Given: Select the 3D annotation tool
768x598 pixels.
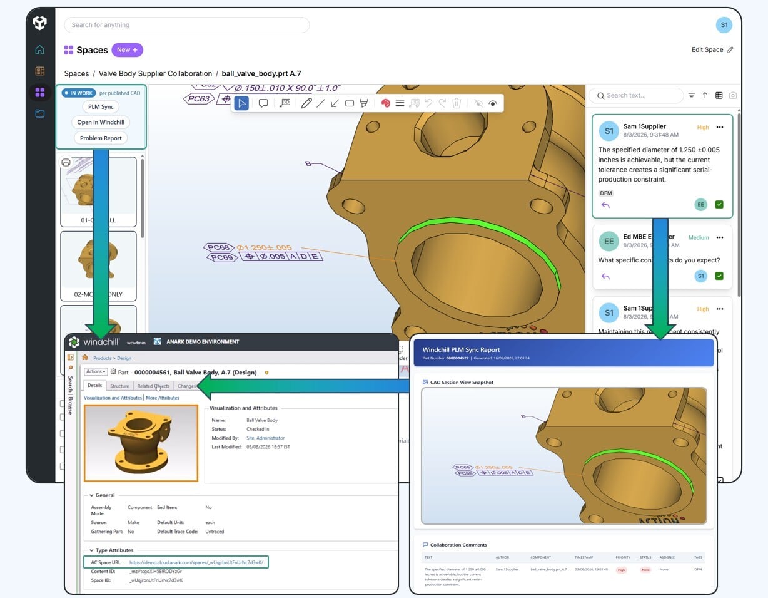Looking at the screenshot, I should (285, 103).
